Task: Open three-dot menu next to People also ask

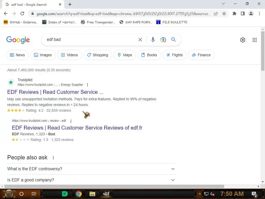Action: tap(53, 158)
